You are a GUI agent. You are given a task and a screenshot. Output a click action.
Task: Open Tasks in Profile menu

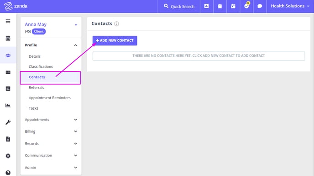pyautogui.click(x=33, y=108)
